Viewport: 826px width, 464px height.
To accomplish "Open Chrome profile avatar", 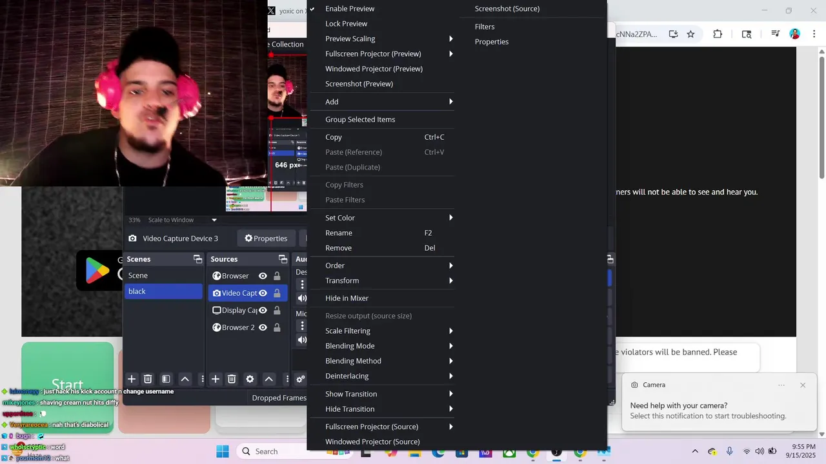I will tap(795, 34).
